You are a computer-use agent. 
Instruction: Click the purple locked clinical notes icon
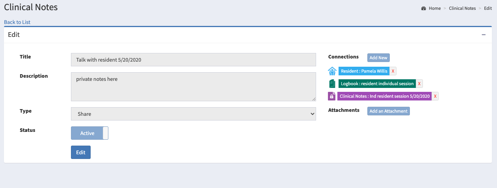click(x=332, y=96)
